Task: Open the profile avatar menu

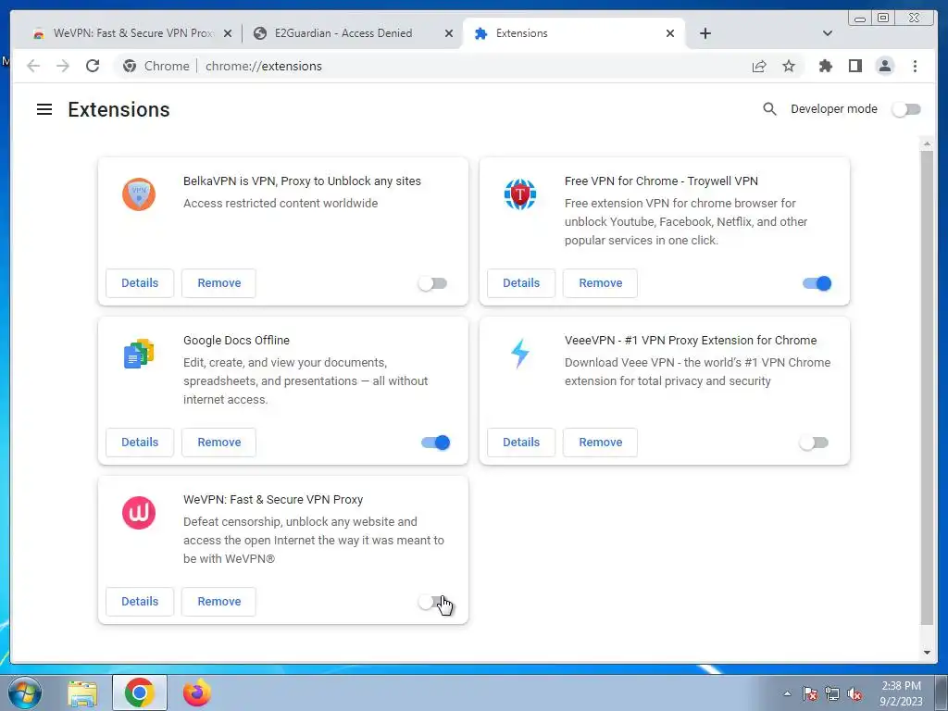Action: [884, 66]
